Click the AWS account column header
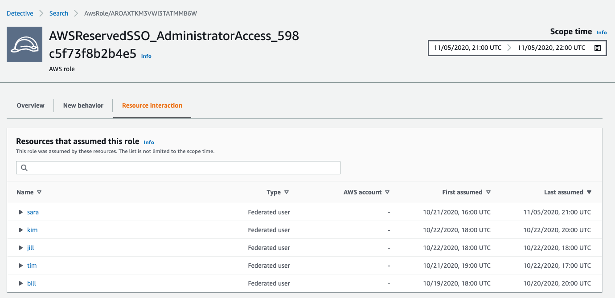The height and width of the screenshot is (298, 615). tap(363, 192)
